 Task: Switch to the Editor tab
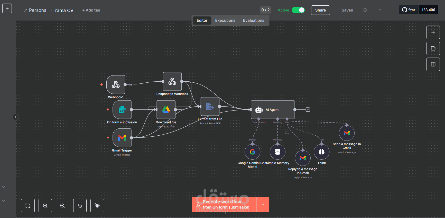[202, 20]
